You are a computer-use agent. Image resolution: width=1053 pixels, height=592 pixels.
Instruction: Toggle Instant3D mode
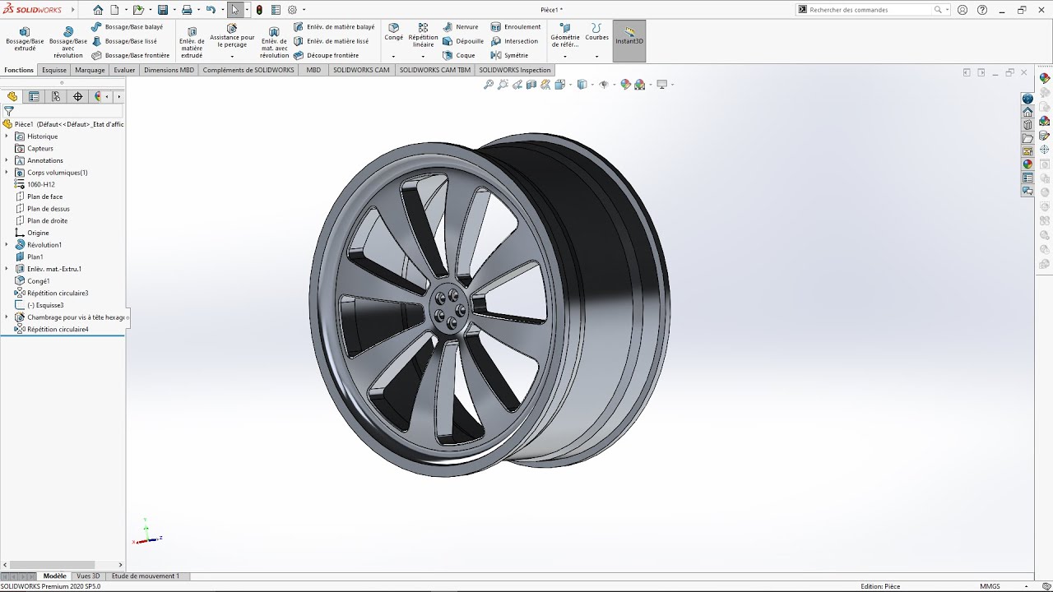pyautogui.click(x=629, y=40)
